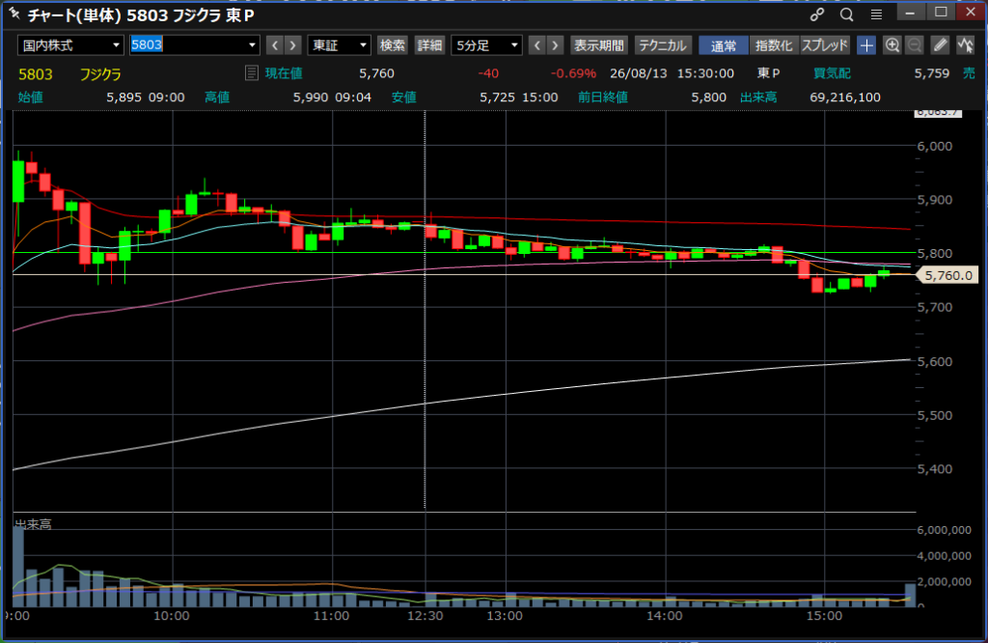Open the 5分足 timeframe dropdown
The image size is (988, 643).
tap(486, 45)
